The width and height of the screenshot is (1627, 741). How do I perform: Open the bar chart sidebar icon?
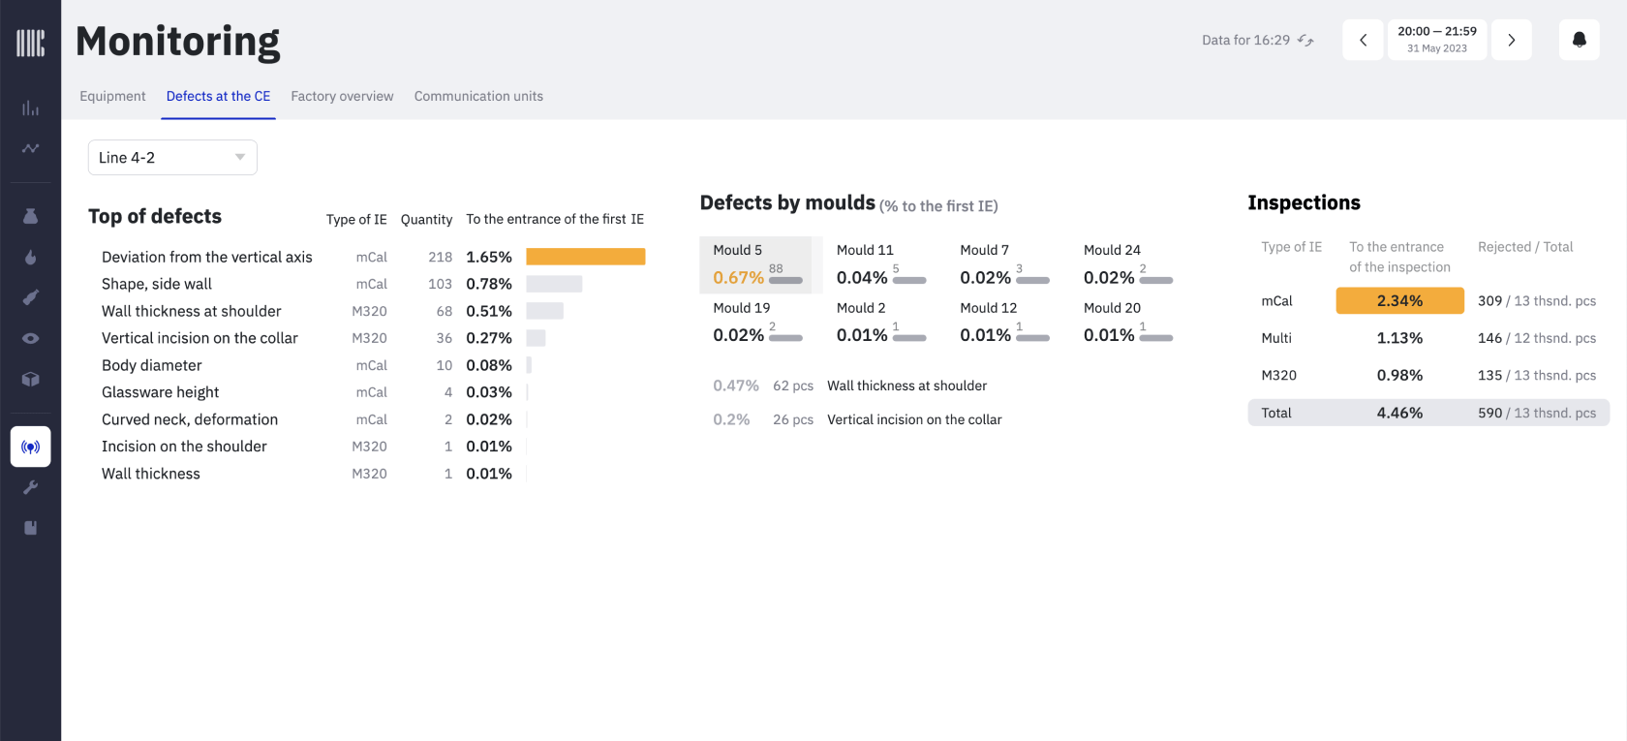(30, 108)
